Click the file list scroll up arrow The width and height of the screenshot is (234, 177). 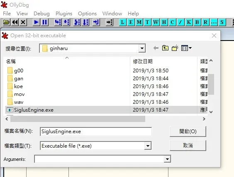point(211,60)
